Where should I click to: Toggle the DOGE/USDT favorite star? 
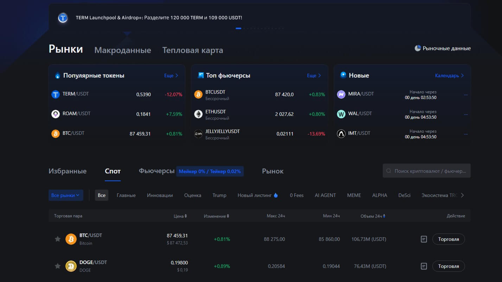pos(58,266)
